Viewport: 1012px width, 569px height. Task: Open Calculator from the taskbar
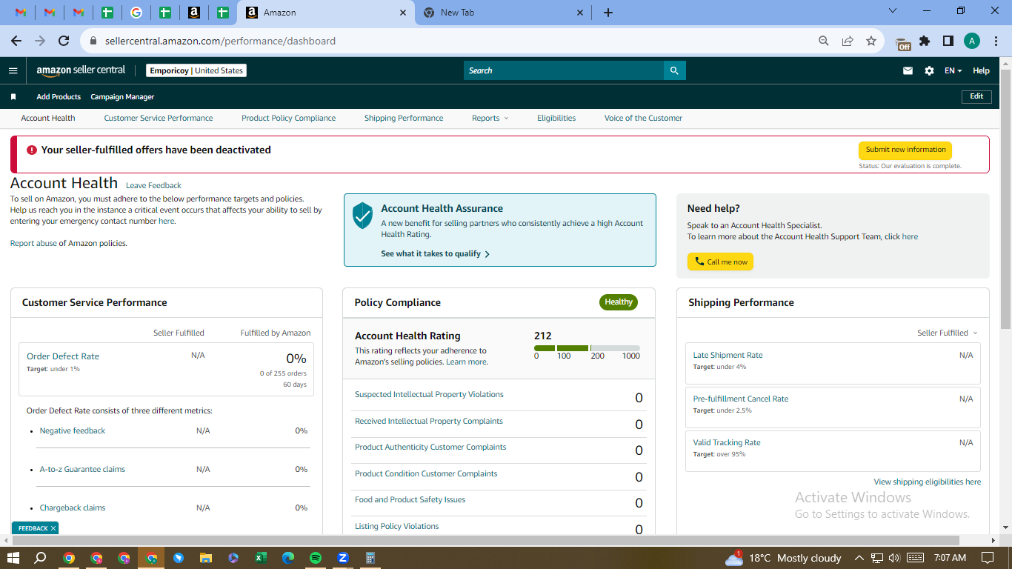[x=370, y=558]
